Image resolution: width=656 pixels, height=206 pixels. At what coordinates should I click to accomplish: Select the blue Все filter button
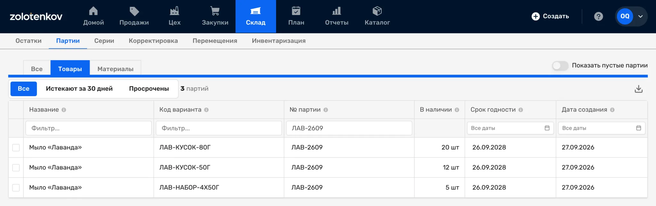pos(24,89)
